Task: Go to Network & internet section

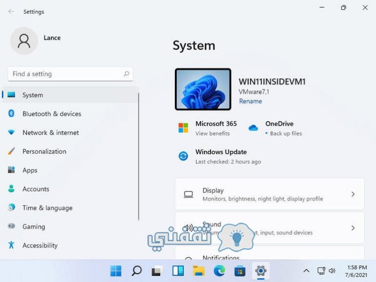Action: tap(70, 133)
